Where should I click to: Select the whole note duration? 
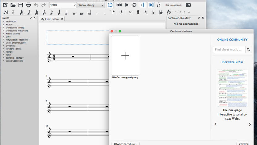tap(74, 14)
